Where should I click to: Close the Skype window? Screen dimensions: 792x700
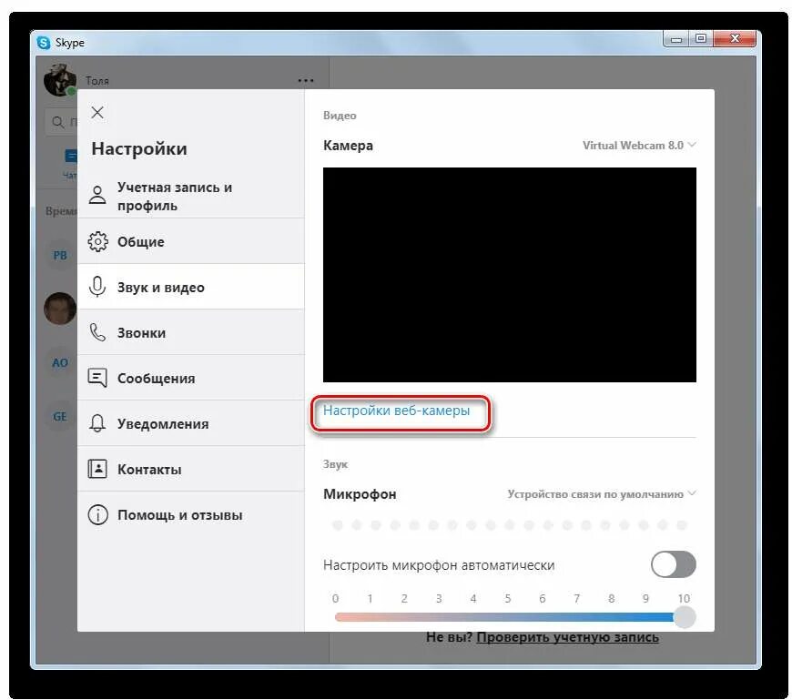(x=735, y=39)
